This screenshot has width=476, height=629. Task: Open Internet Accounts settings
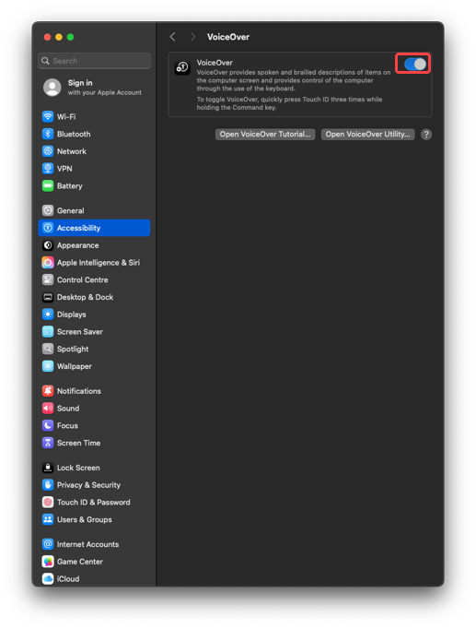[94, 544]
